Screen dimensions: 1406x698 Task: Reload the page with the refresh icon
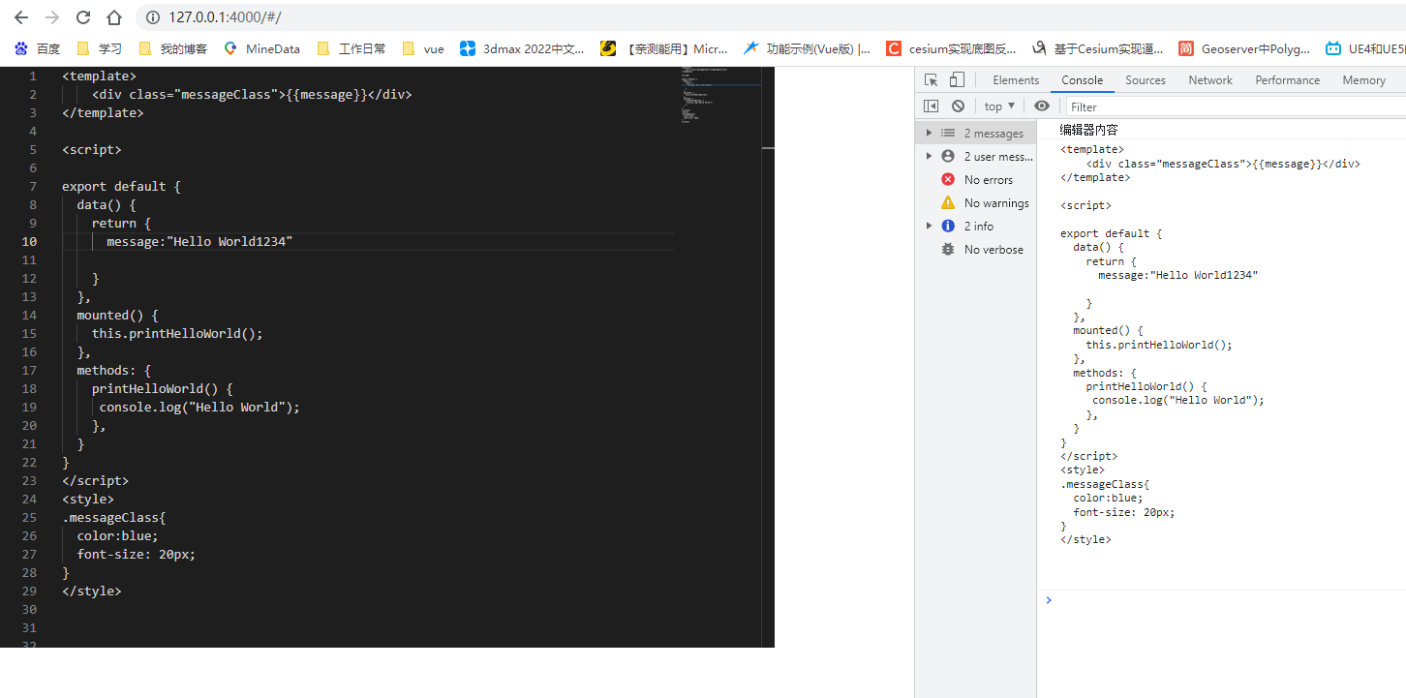pyautogui.click(x=83, y=17)
